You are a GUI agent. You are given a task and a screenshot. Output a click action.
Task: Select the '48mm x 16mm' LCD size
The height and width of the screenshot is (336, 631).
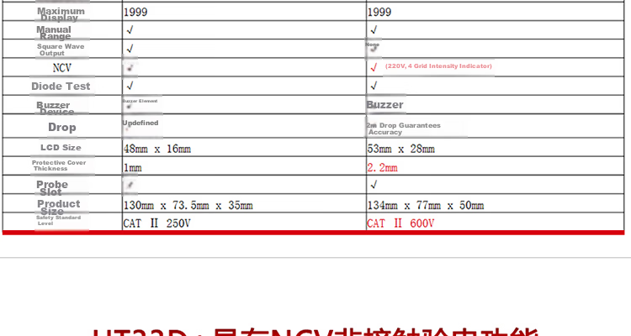[157, 149]
